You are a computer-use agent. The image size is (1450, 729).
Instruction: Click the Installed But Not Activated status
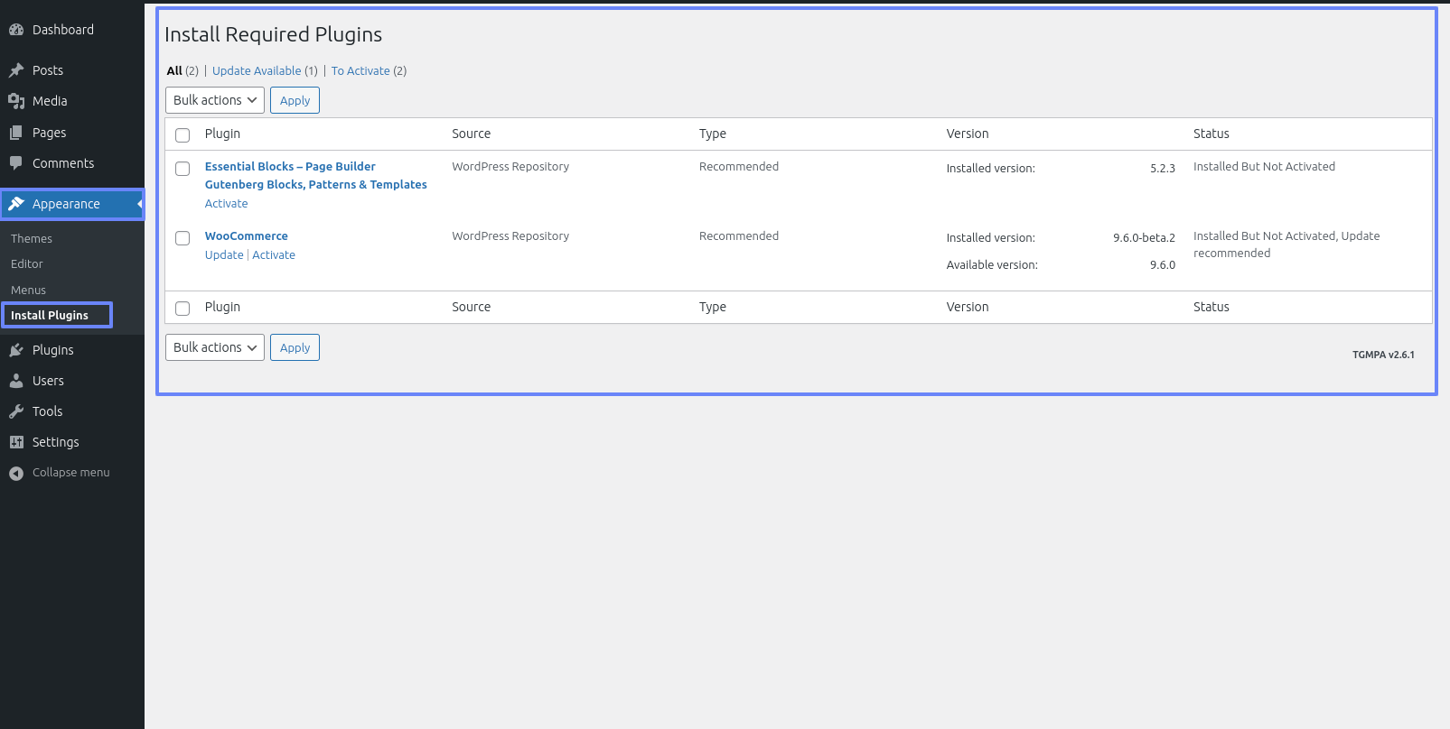click(1264, 167)
